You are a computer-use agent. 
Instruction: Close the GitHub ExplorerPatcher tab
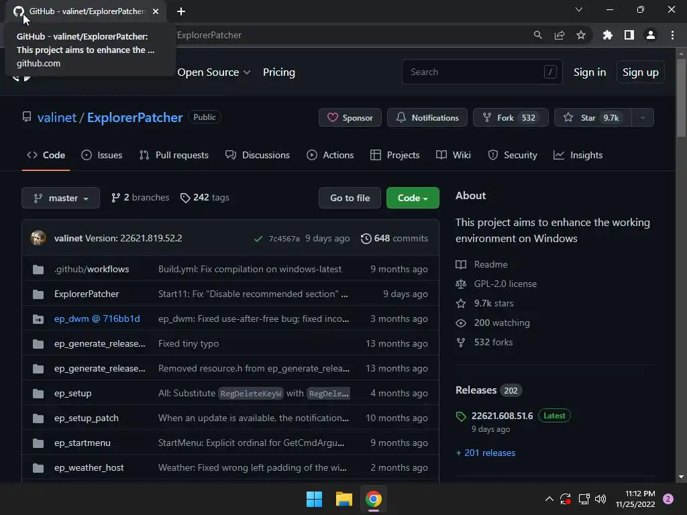(x=156, y=11)
